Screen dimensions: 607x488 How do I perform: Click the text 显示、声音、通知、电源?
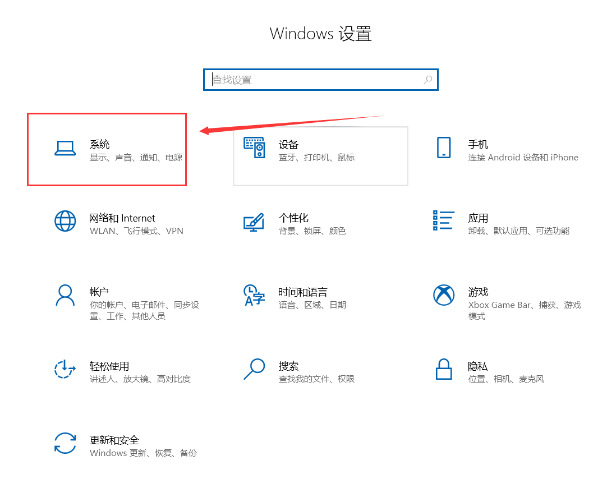[136, 158]
